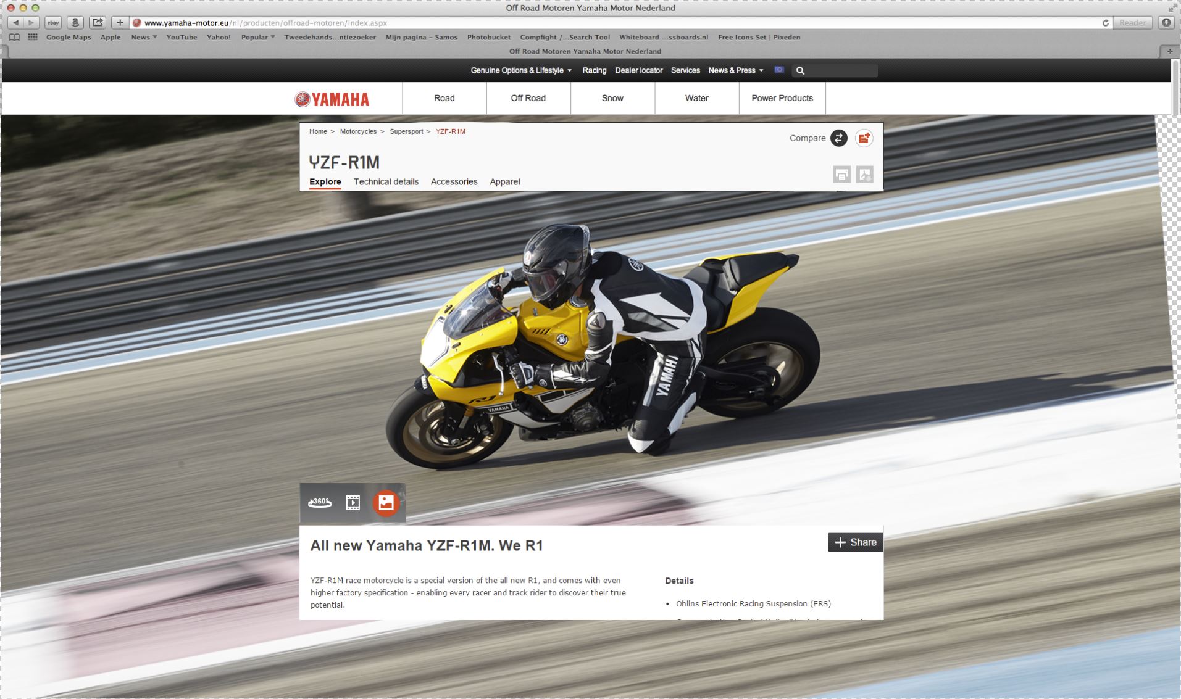Click the print page icon
The image size is (1181, 699).
[x=842, y=175]
